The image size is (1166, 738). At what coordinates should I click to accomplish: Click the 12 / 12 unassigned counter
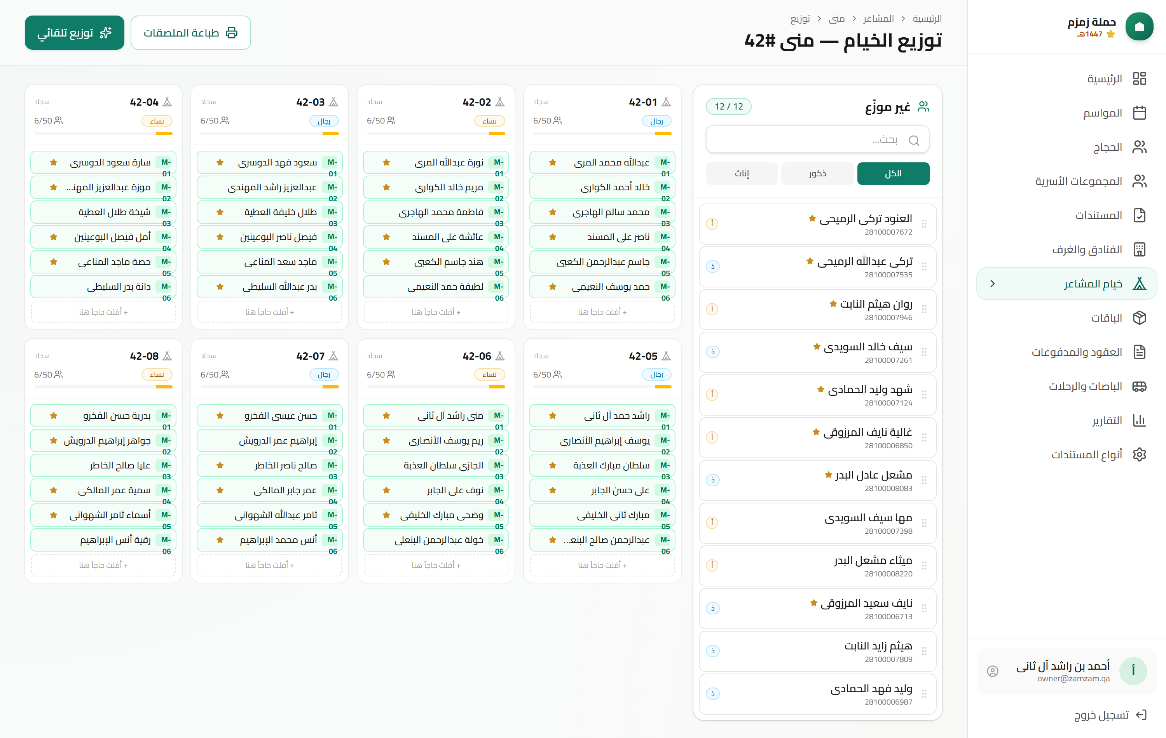tap(729, 106)
